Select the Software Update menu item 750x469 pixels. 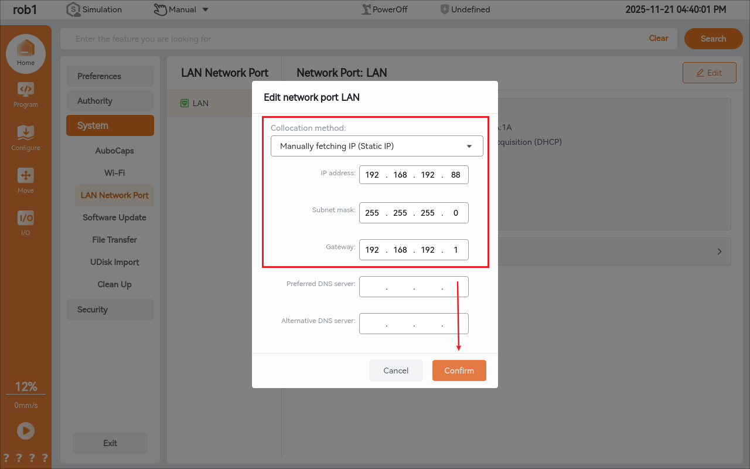point(114,217)
